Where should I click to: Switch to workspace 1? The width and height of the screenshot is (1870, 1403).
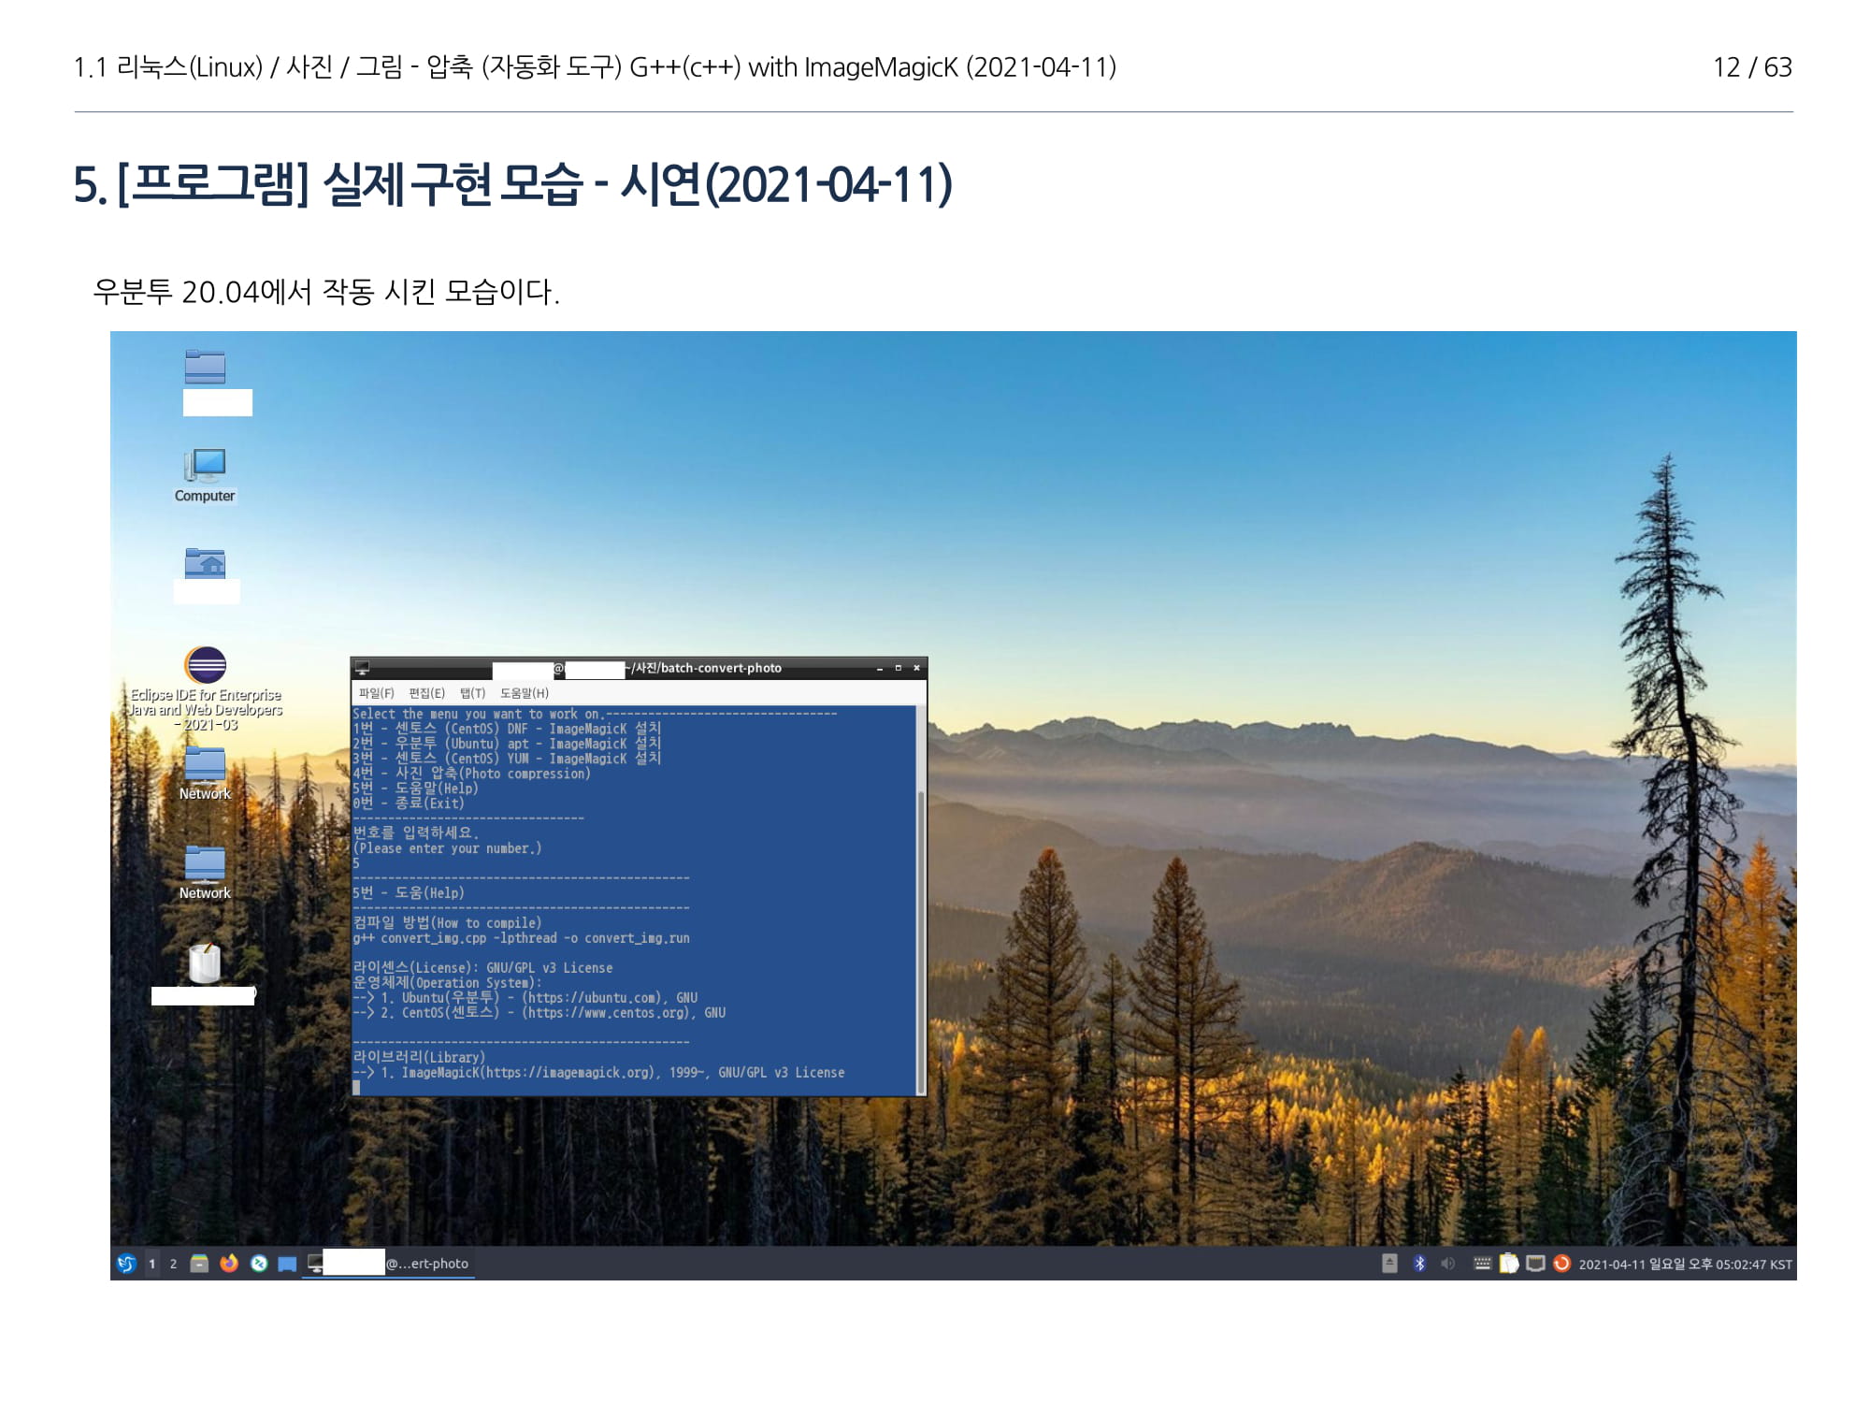click(151, 1264)
